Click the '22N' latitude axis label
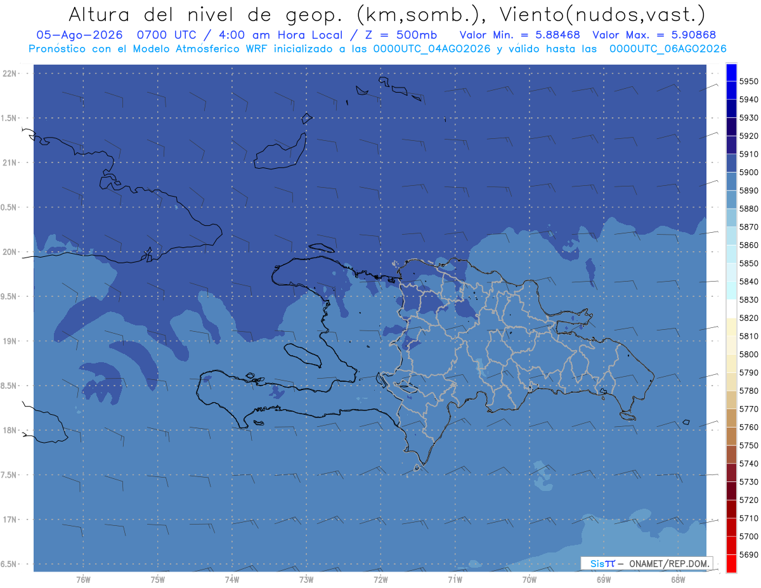 click(11, 74)
